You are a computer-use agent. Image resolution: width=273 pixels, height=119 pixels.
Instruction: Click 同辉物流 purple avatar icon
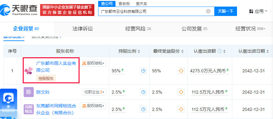(29, 109)
